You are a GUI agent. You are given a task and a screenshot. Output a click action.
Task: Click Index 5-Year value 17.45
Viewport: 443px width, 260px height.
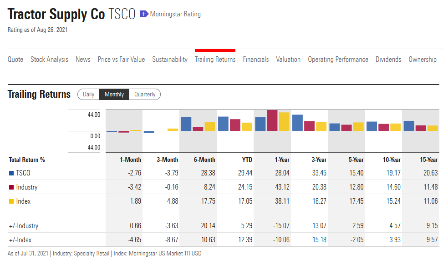point(356,201)
